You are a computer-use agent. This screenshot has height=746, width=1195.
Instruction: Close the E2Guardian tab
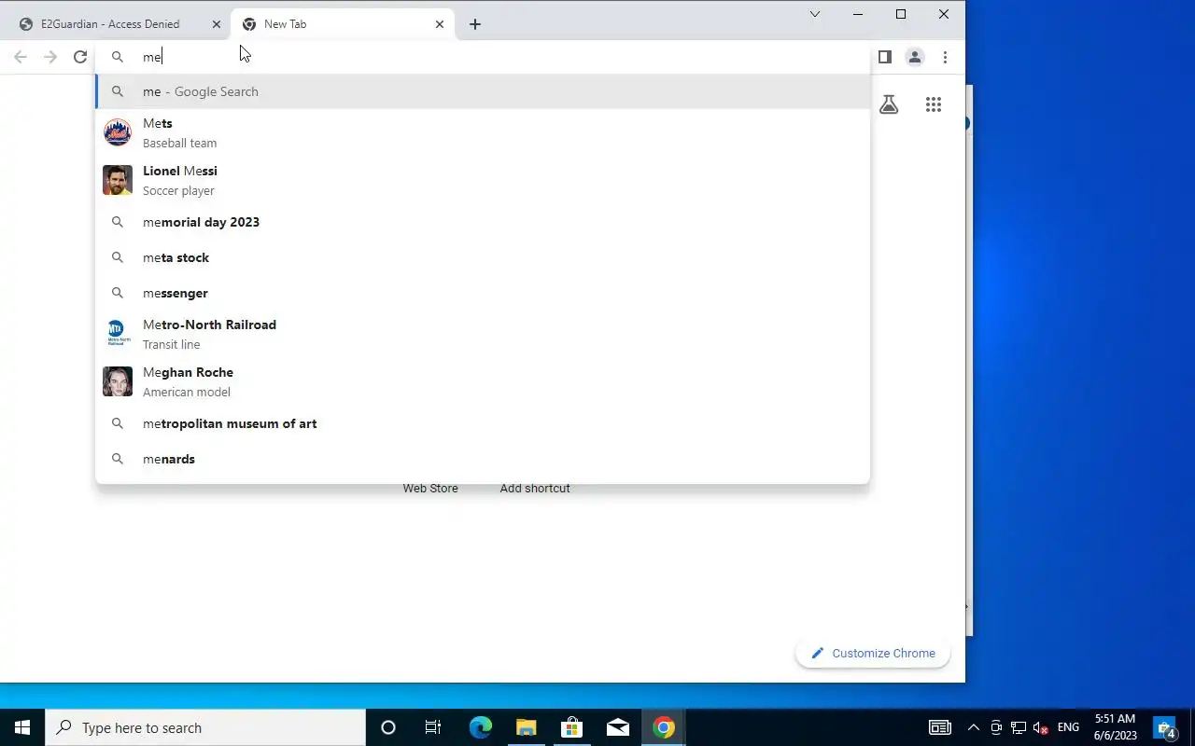click(x=217, y=24)
